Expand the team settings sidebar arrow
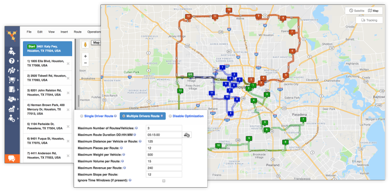This screenshot has width=390, height=194. pyautogui.click(x=19, y=118)
